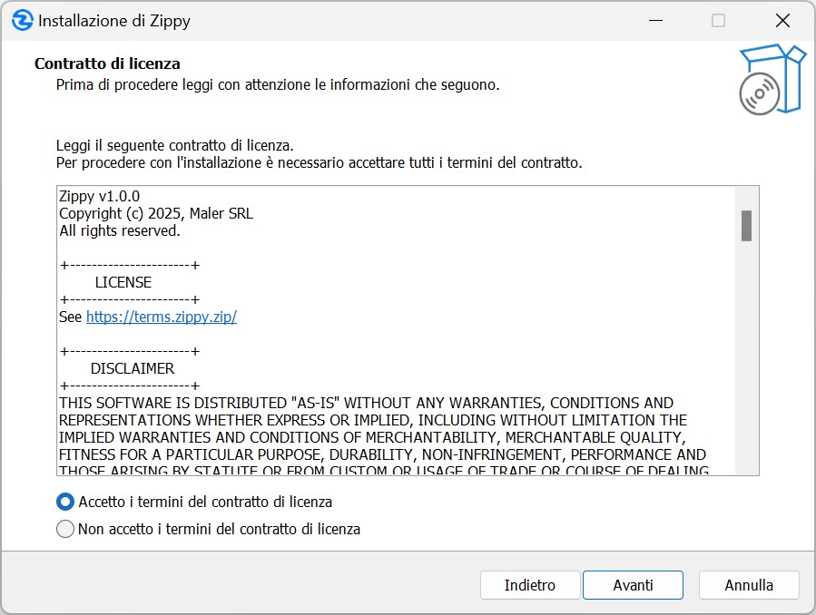The height and width of the screenshot is (615, 816).
Task: Click the "Zippy v1.0.0" line
Action: click(x=100, y=196)
